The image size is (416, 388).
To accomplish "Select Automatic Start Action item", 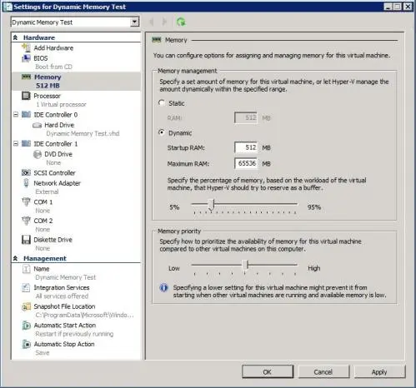I will click(x=65, y=326).
